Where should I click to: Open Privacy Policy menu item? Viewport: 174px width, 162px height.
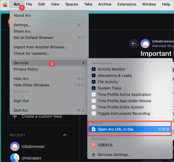pos(49,69)
